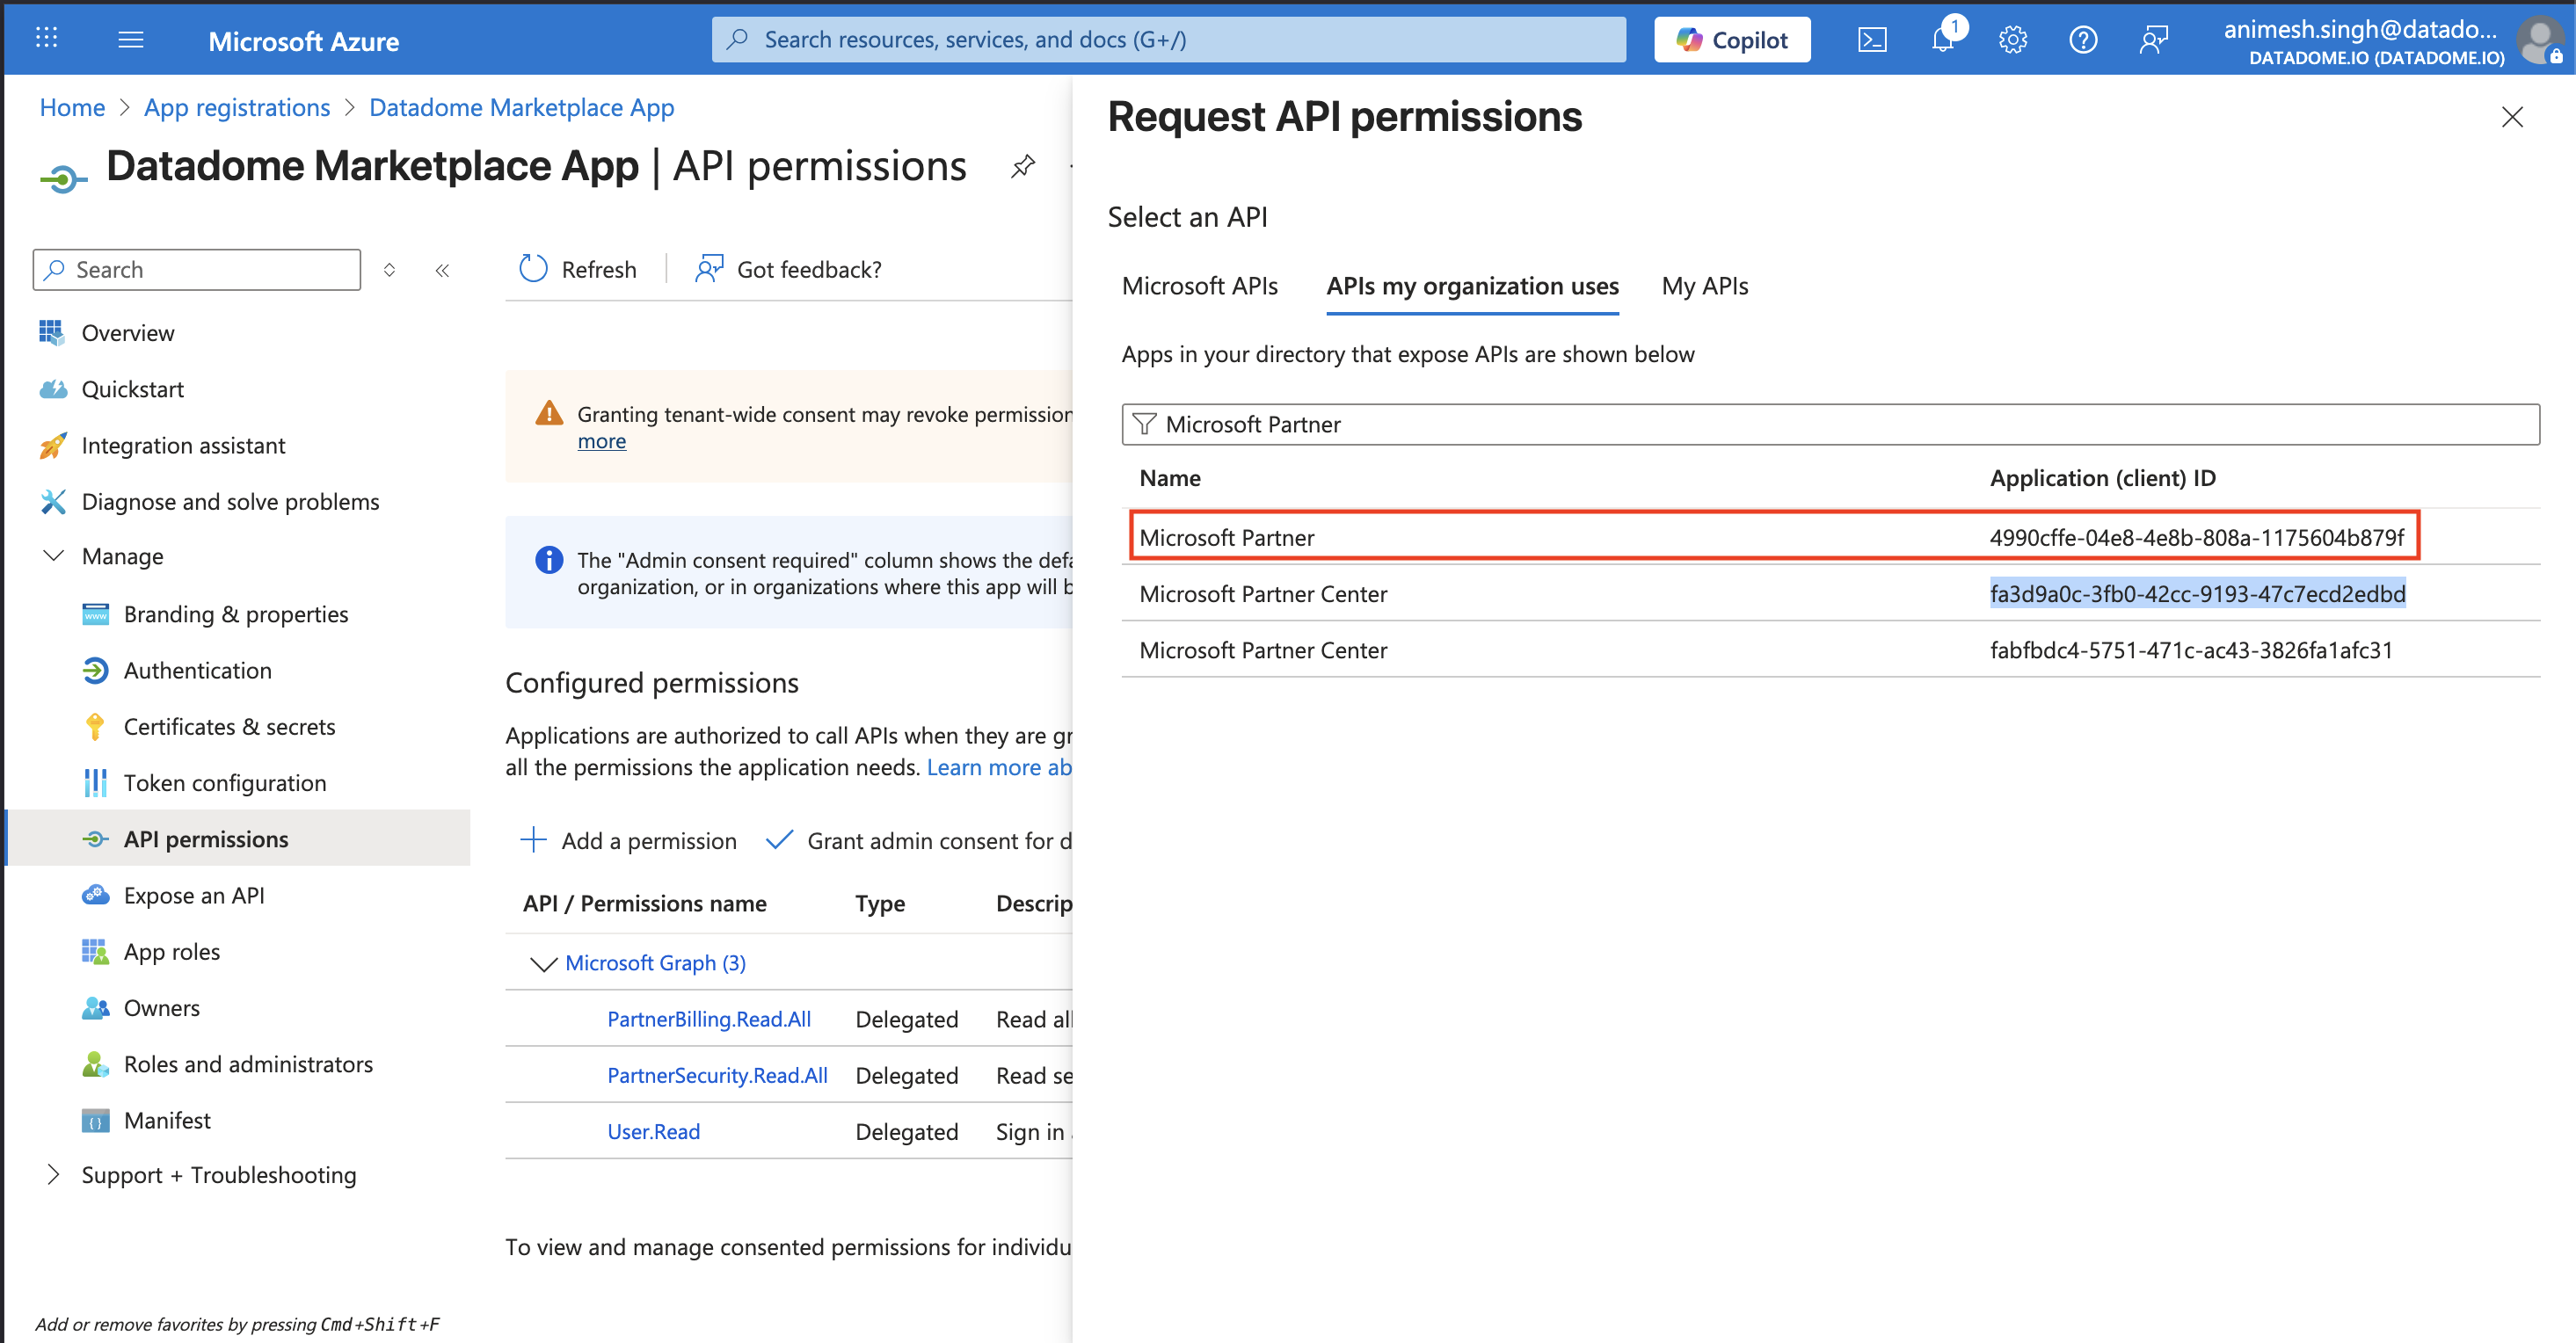2576x1343 pixels.
Task: Click the Certificates & secrets key icon
Action: [95, 727]
